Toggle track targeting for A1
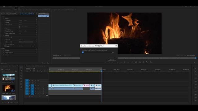Image resolution: width=198 pixels, height=111 pixels. tap(32, 88)
